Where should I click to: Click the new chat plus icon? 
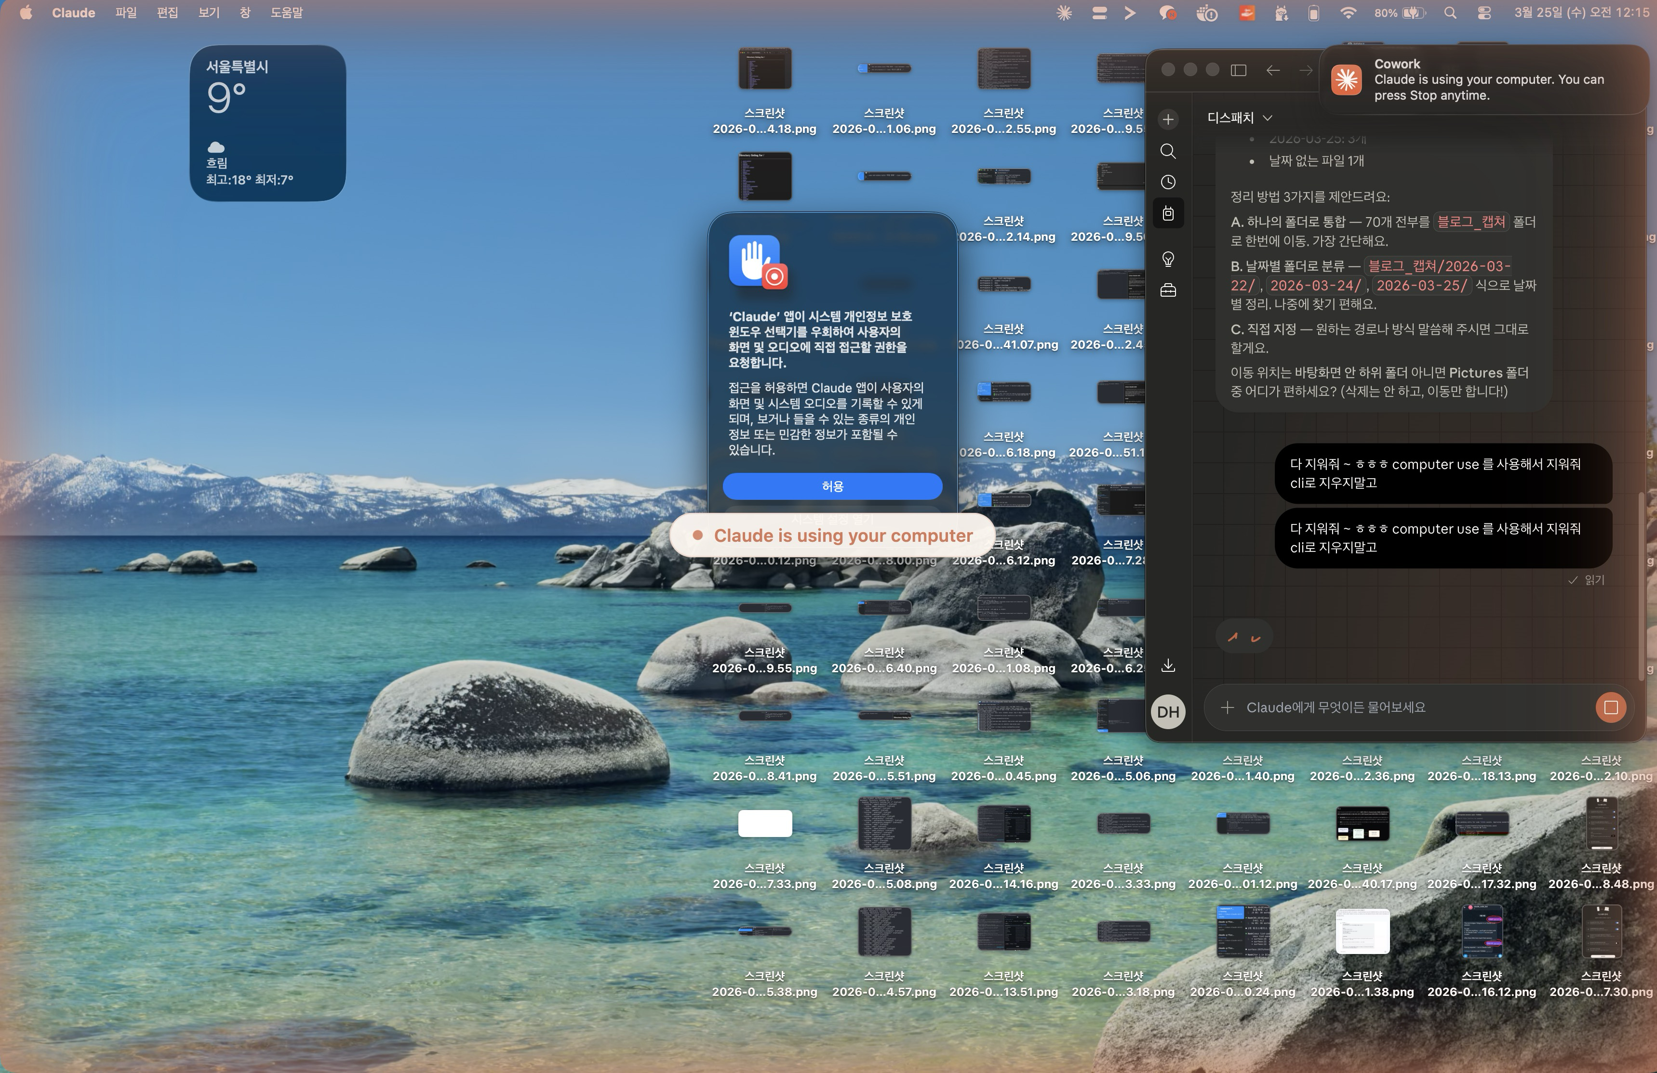(x=1168, y=119)
